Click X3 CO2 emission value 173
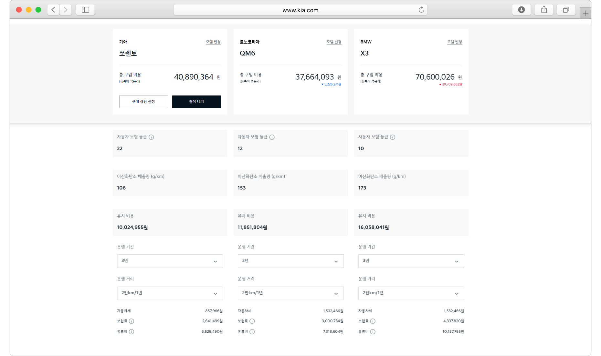 point(362,188)
